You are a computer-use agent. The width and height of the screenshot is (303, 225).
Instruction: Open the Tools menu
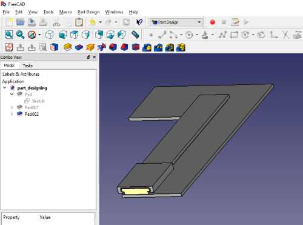(x=48, y=12)
